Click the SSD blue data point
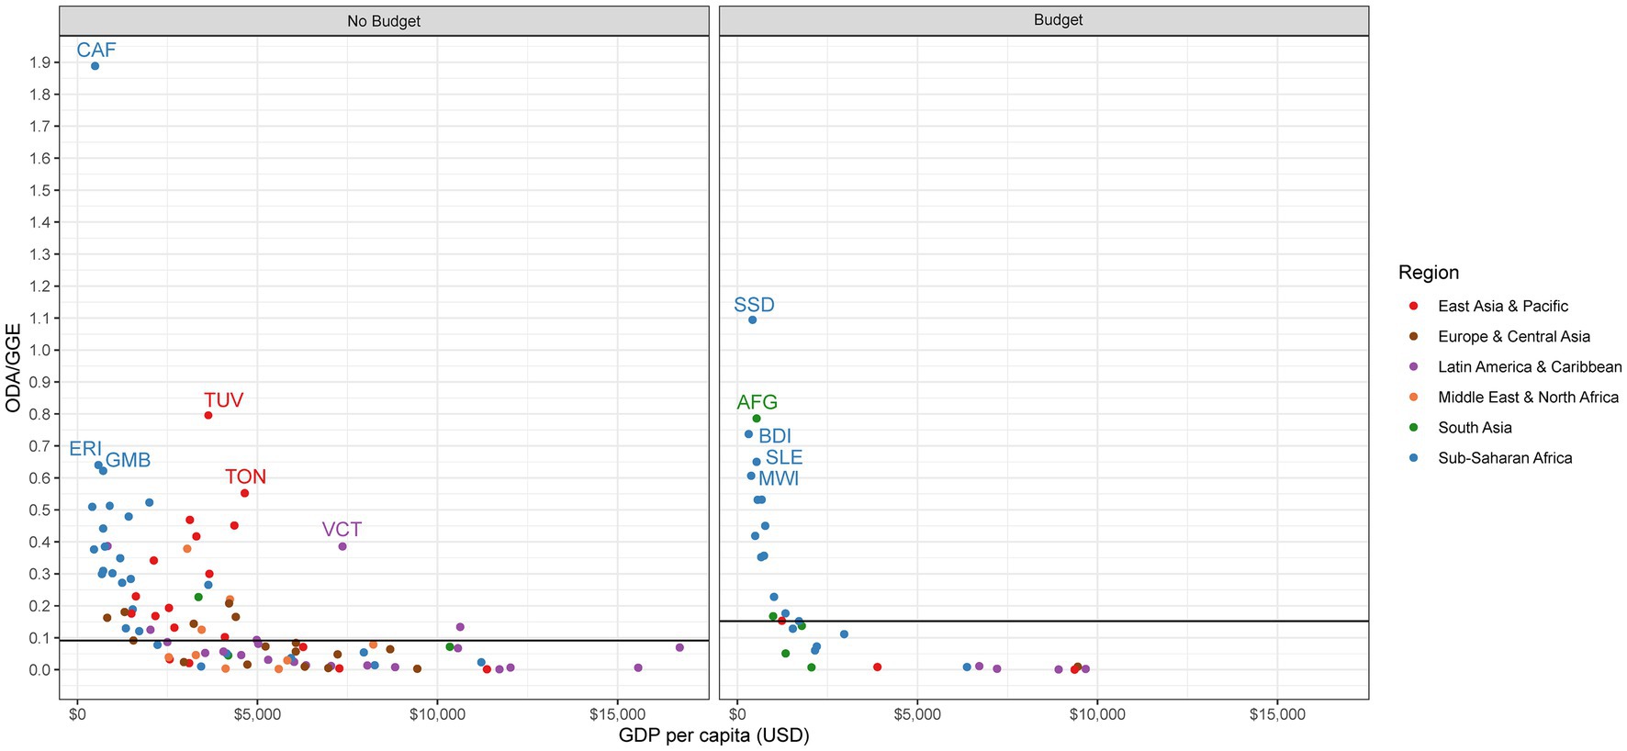This screenshot has height=751, width=1627. [x=752, y=319]
